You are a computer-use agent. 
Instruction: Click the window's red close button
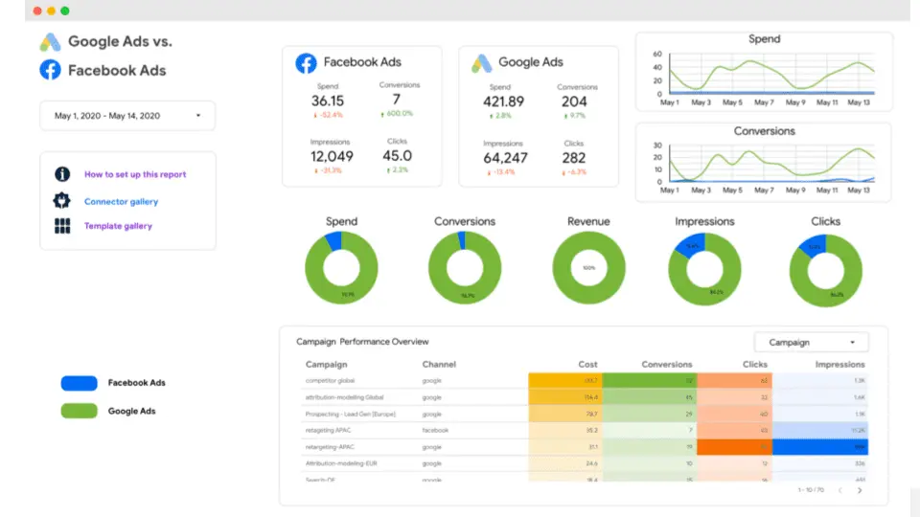(x=37, y=11)
